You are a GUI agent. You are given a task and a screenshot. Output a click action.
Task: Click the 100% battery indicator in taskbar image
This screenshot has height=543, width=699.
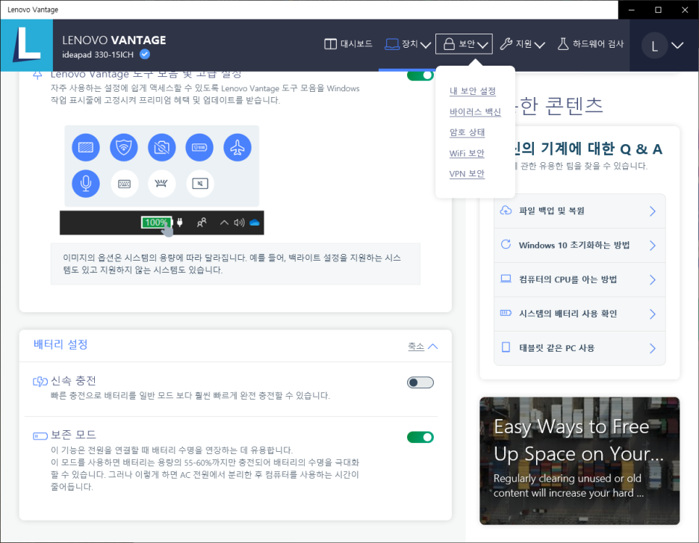point(156,223)
